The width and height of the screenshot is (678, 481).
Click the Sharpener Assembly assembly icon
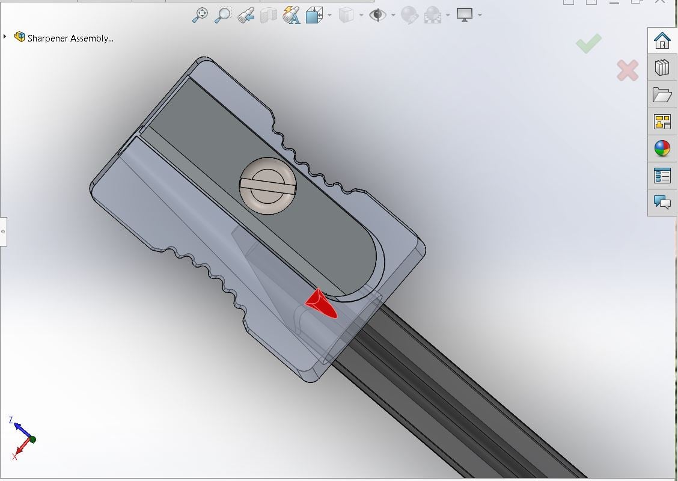[19, 37]
